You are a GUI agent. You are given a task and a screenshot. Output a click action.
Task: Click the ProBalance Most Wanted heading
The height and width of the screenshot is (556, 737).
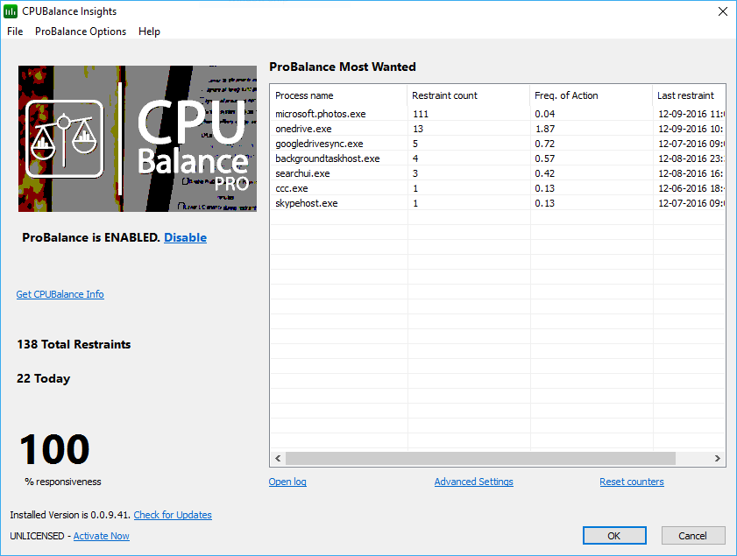pos(342,67)
